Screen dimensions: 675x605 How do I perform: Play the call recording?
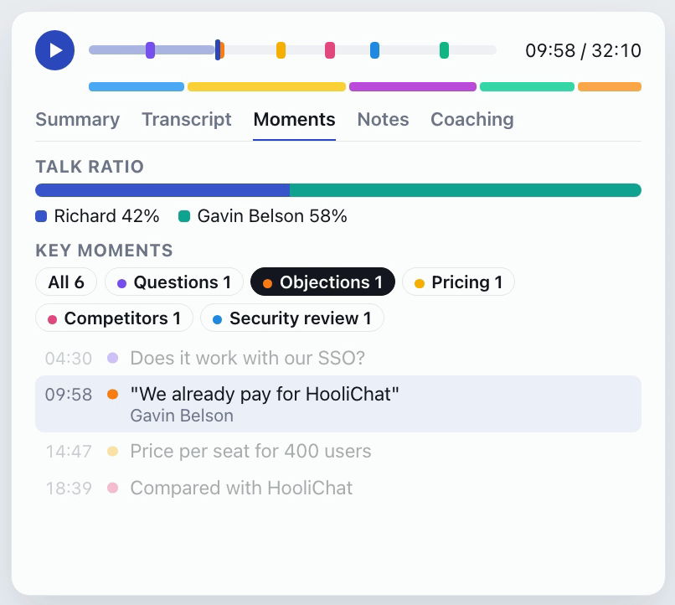point(54,50)
